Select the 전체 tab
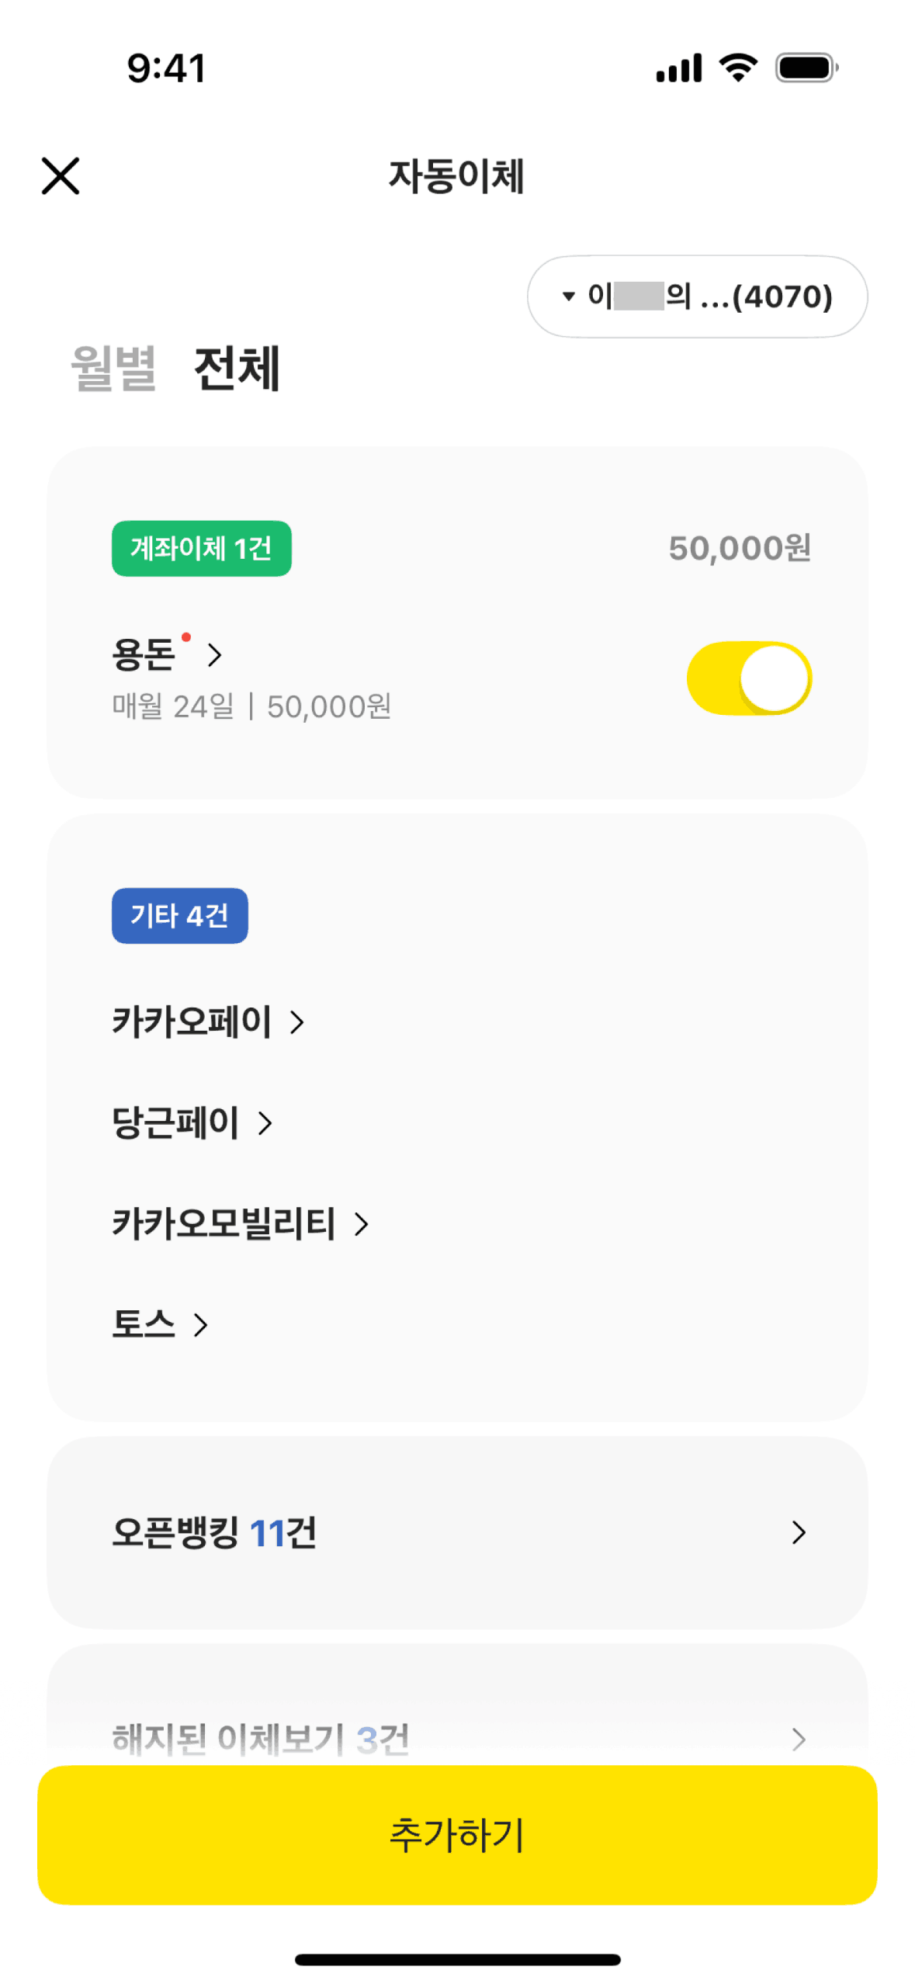The image size is (915, 1984). pyautogui.click(x=237, y=368)
